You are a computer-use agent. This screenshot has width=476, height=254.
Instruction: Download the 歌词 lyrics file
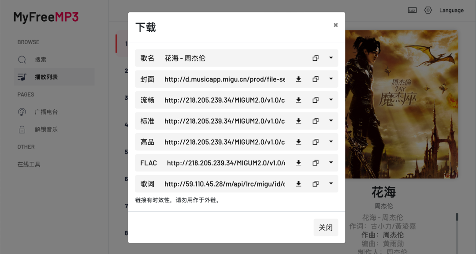point(298,184)
